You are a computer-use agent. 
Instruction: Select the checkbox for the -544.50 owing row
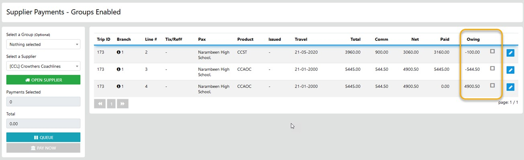[492, 68]
